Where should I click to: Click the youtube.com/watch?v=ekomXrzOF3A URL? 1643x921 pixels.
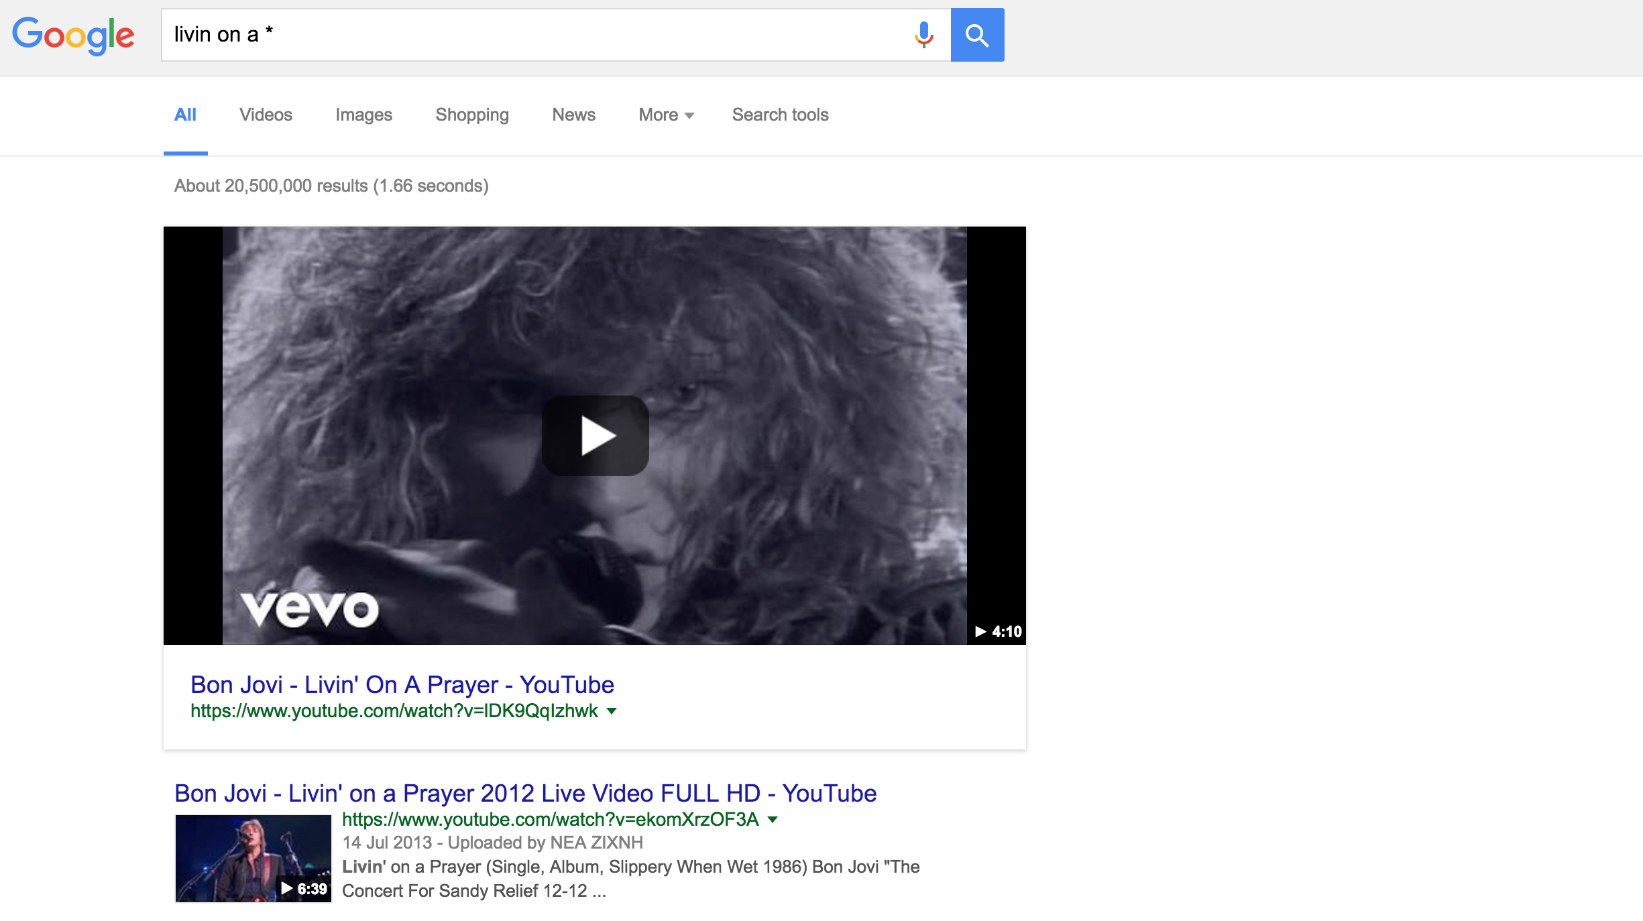(550, 819)
